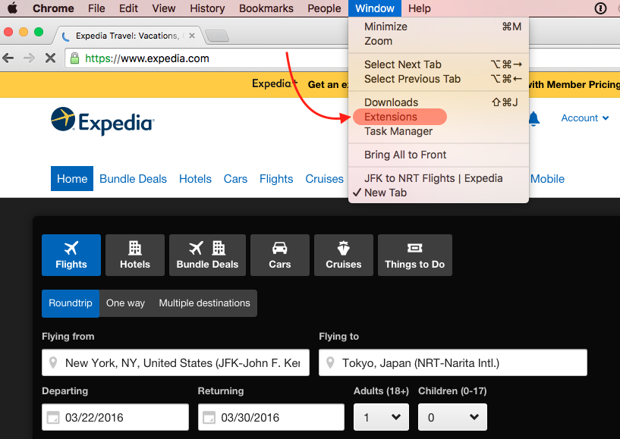
Task: Click the Departing date field
Action: click(x=115, y=417)
